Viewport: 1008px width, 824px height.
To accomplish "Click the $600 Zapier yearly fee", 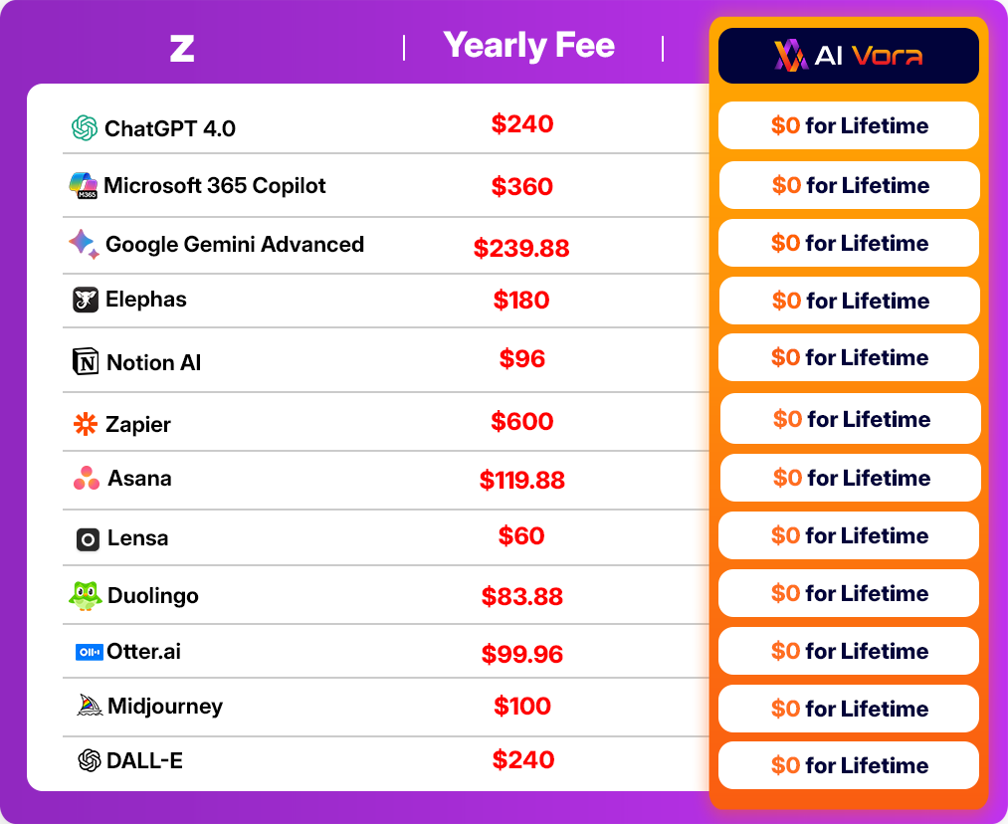I will [x=522, y=422].
